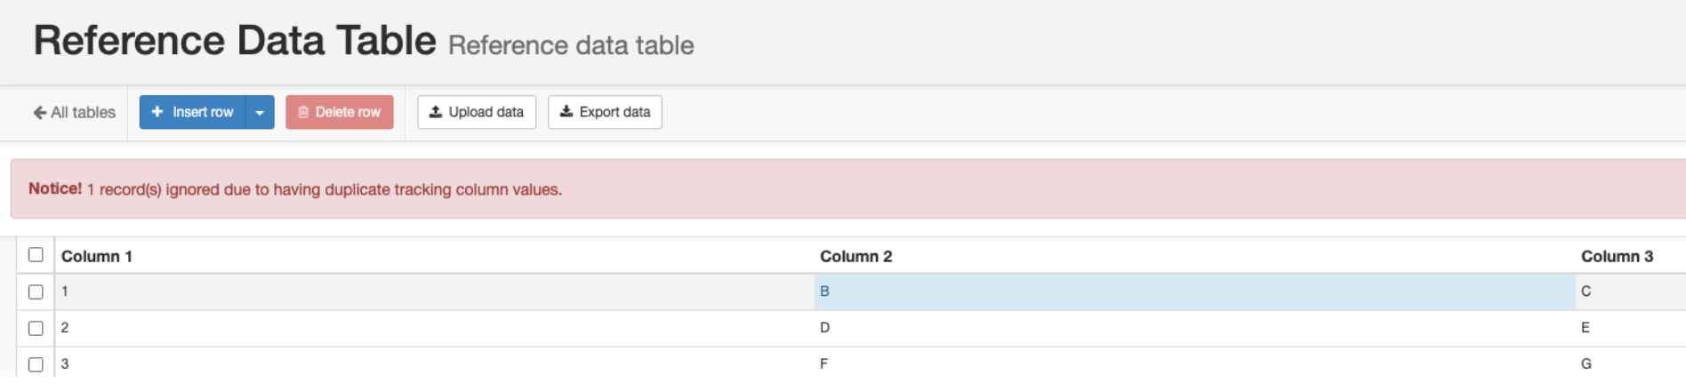This screenshot has height=391, width=1686.
Task: Click the download icon on Export data
Action: (566, 112)
